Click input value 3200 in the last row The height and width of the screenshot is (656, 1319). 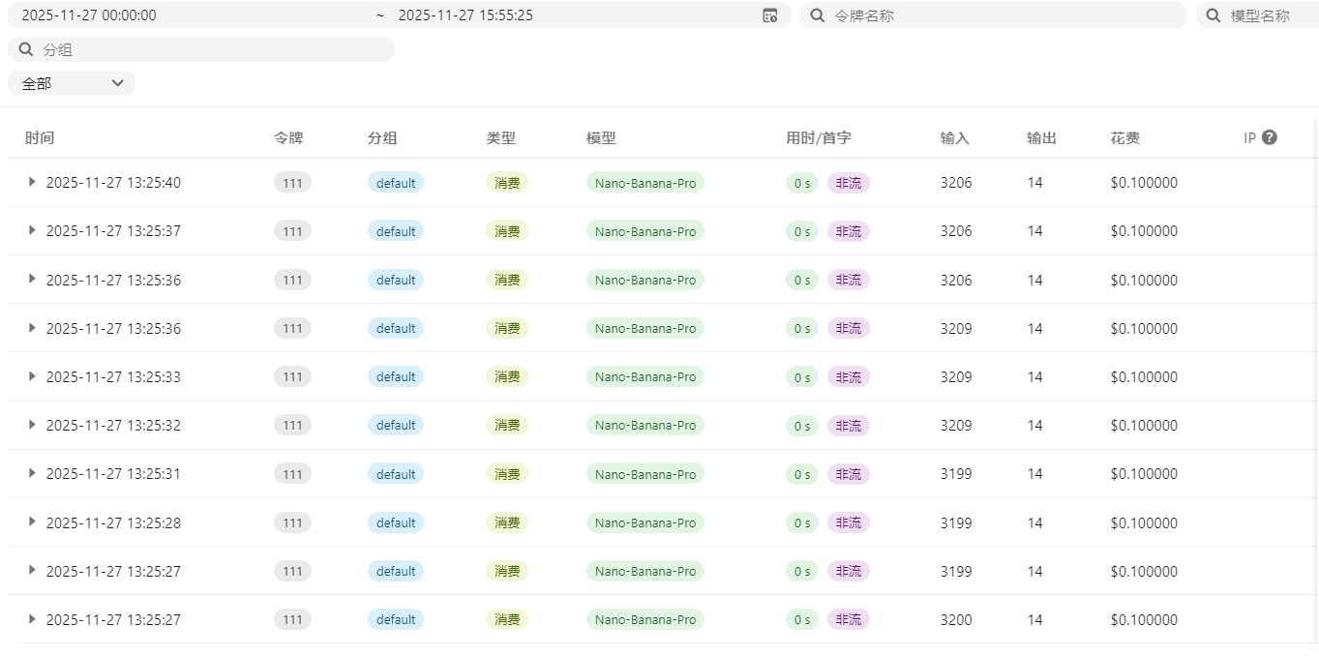pyautogui.click(x=956, y=619)
